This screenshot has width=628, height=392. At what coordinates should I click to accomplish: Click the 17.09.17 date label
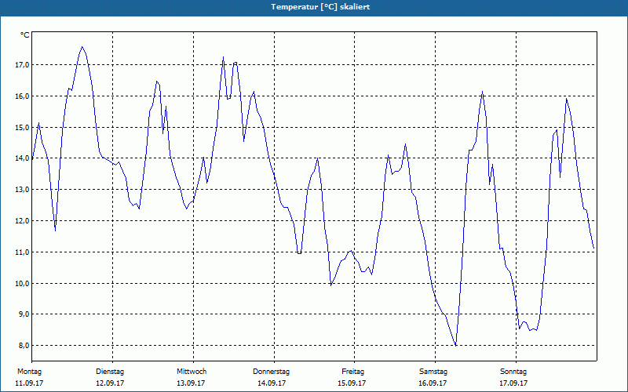(x=513, y=383)
